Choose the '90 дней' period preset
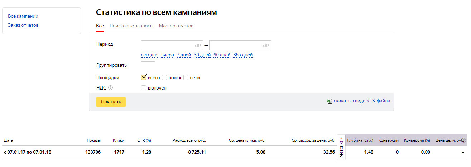The width and height of the screenshot is (471, 167). (x=222, y=55)
